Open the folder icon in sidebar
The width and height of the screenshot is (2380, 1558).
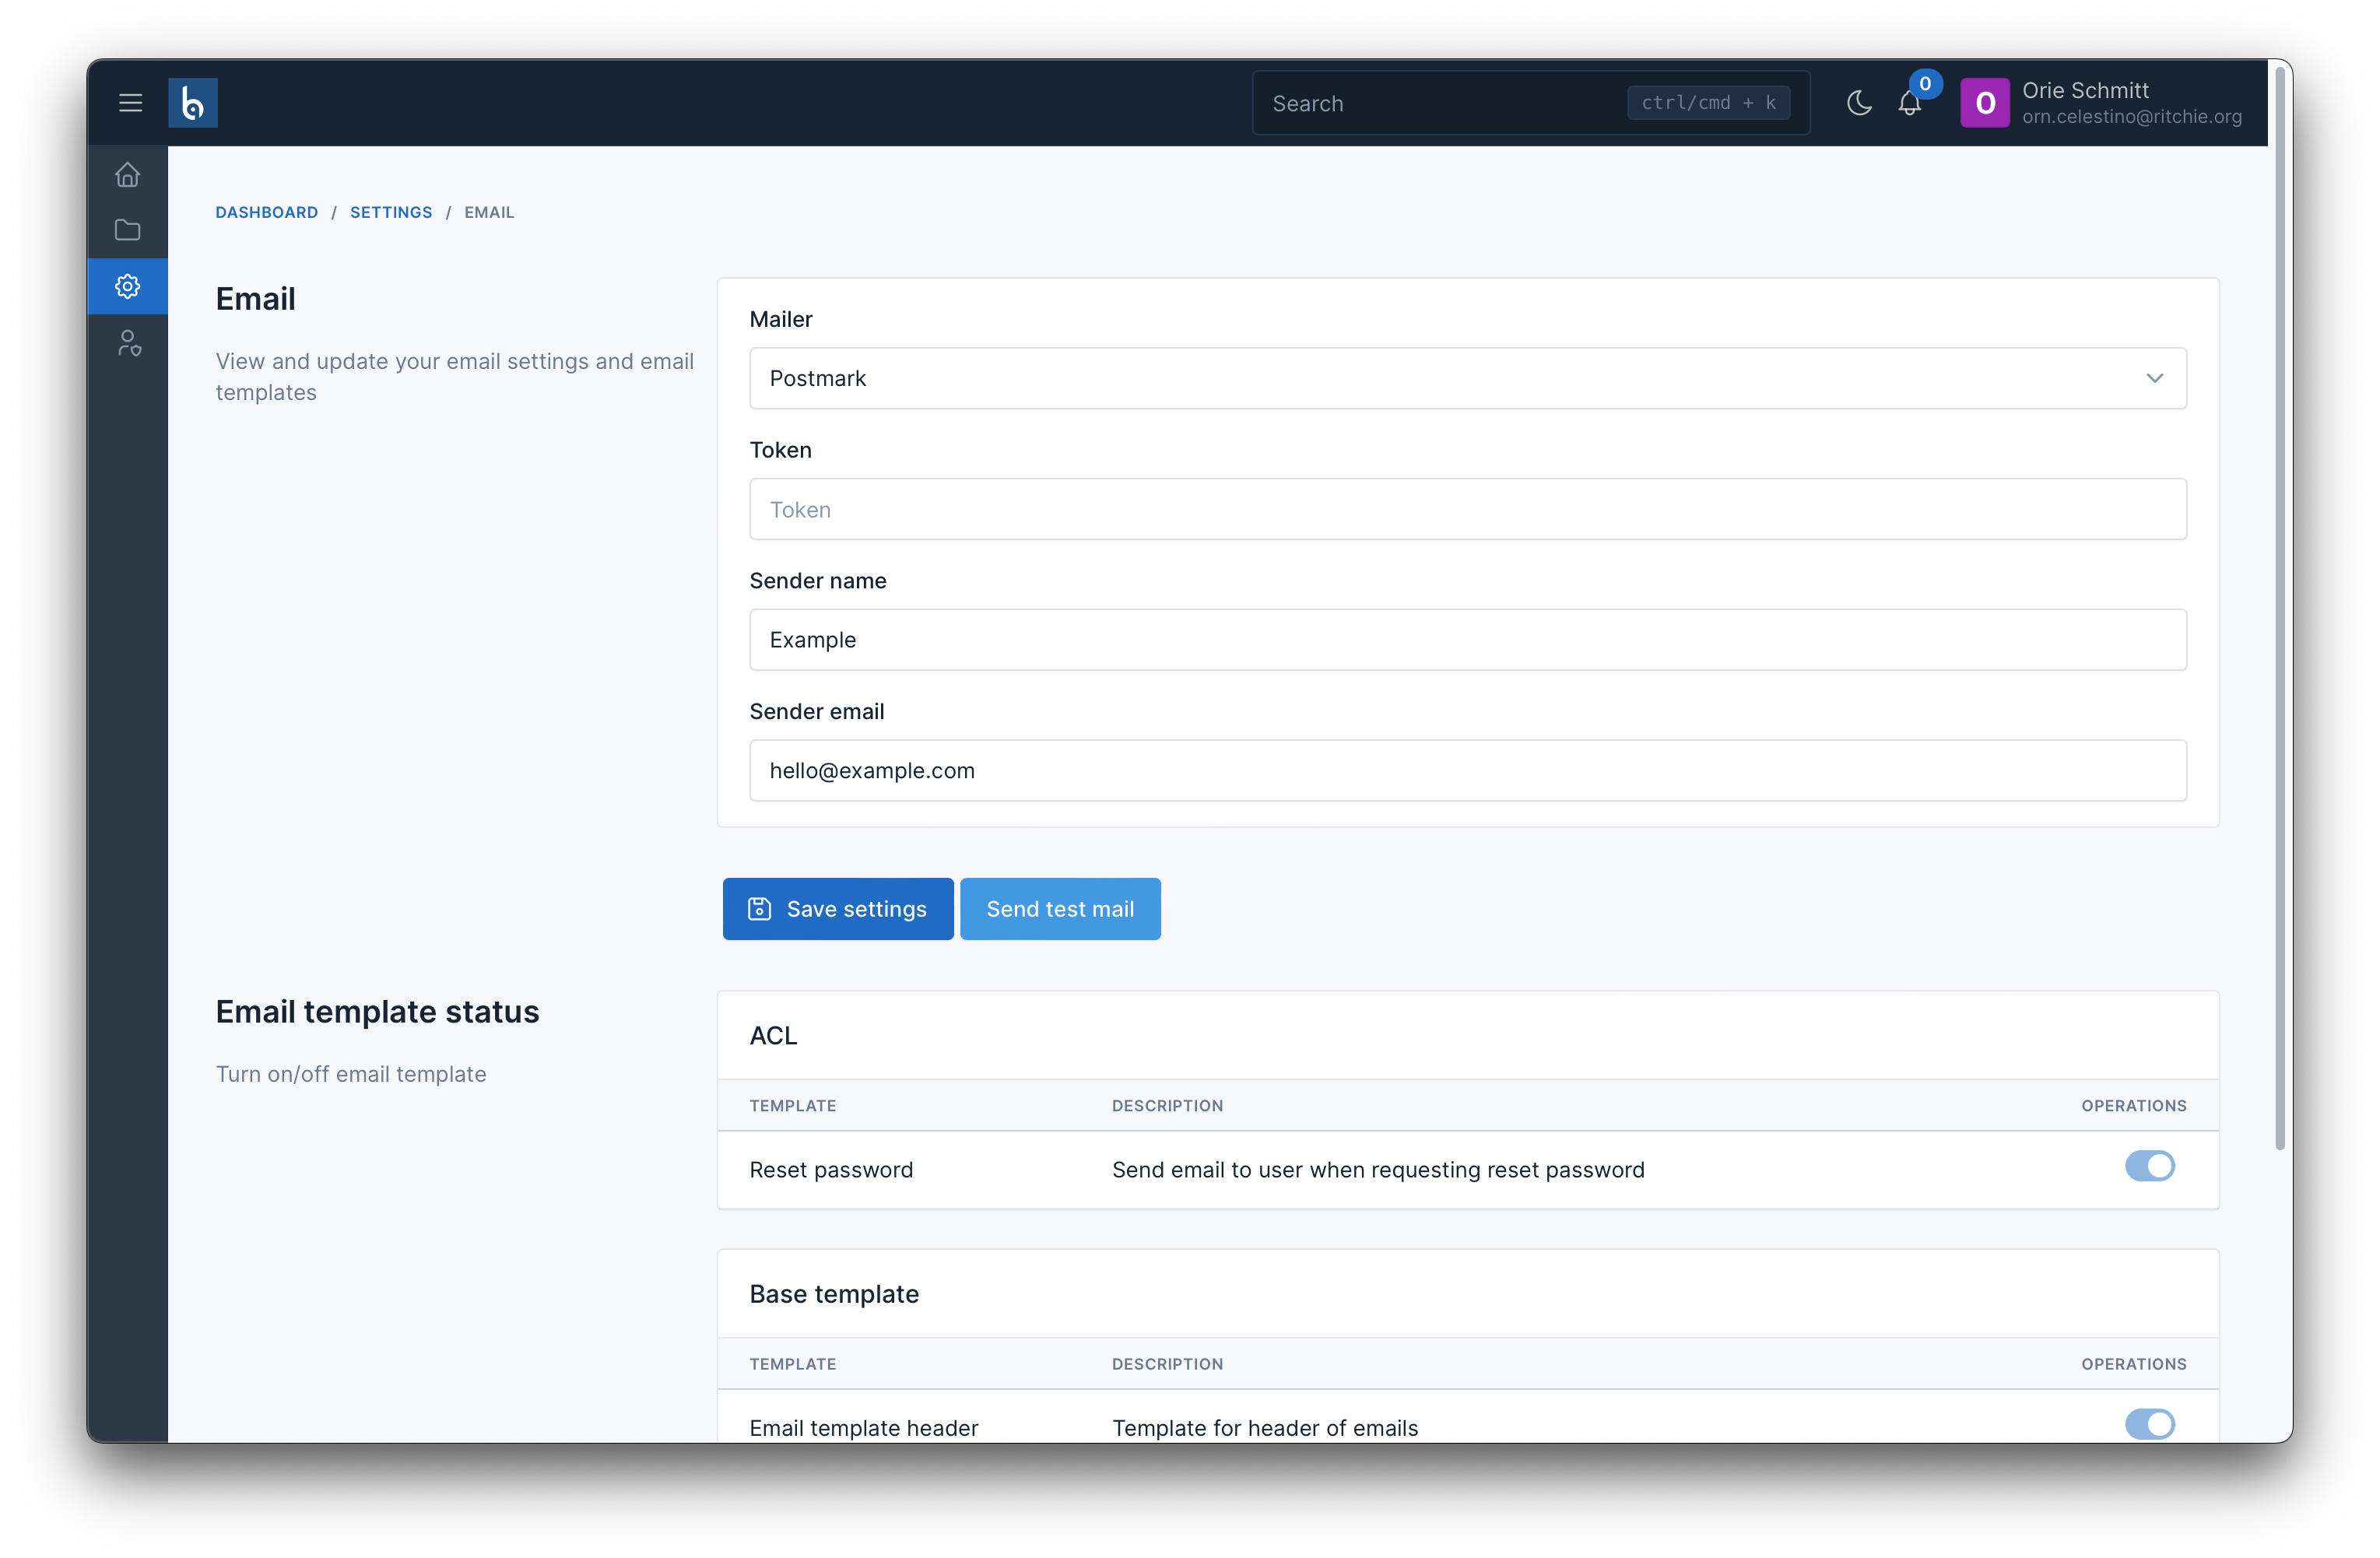(128, 230)
